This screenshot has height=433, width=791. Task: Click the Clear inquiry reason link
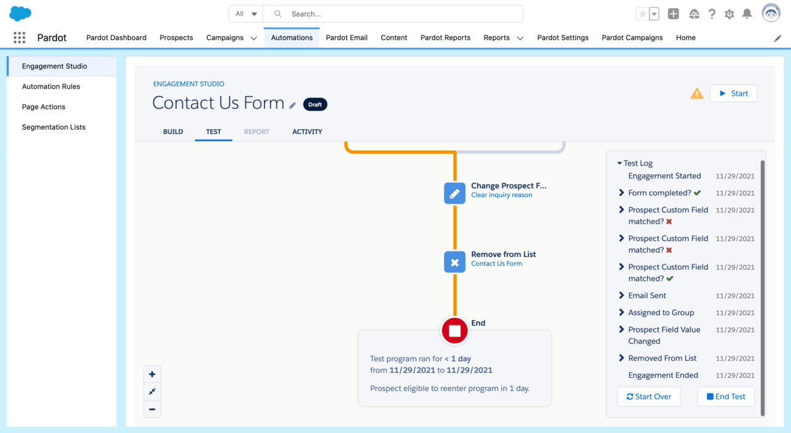[502, 195]
